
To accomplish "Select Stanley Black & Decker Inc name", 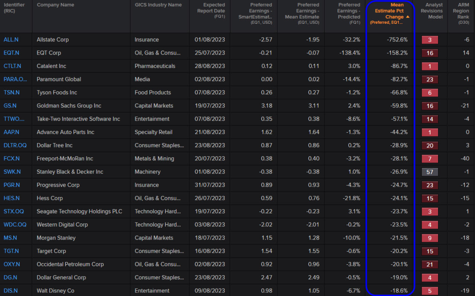I will [70, 172].
